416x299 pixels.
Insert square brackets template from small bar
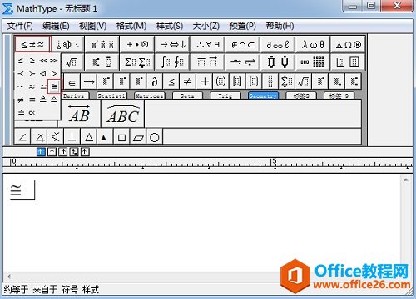tap(237, 81)
